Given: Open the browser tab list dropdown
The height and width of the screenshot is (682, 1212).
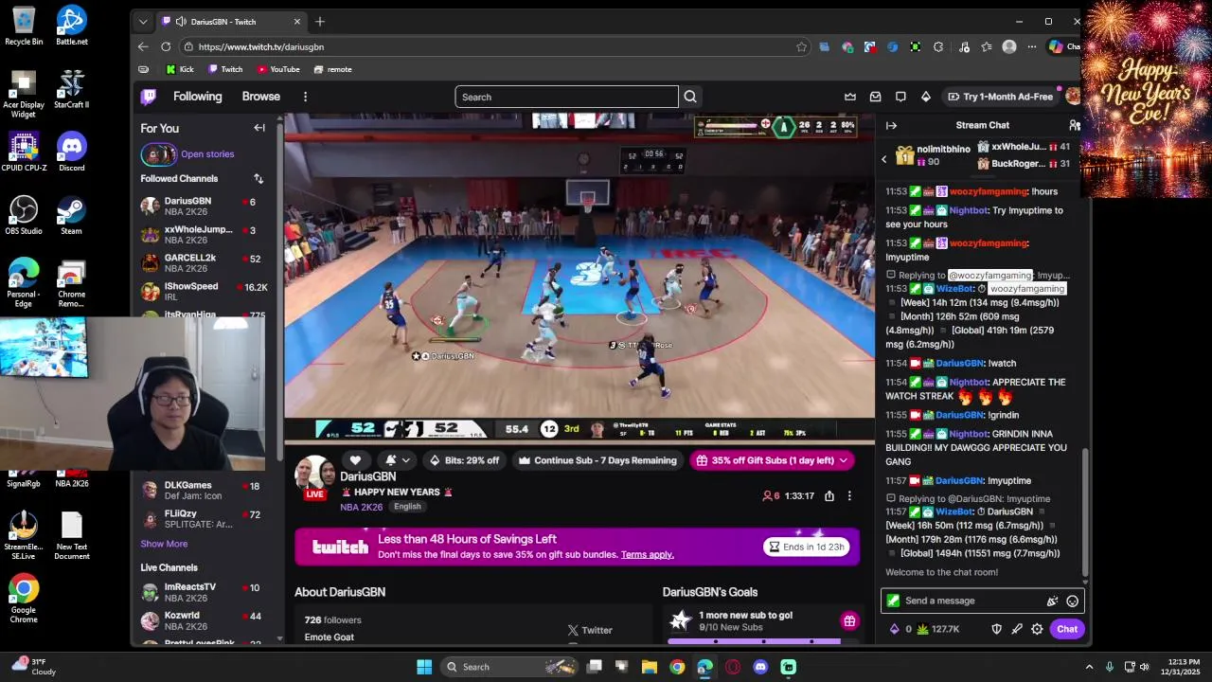Looking at the screenshot, I should [143, 21].
